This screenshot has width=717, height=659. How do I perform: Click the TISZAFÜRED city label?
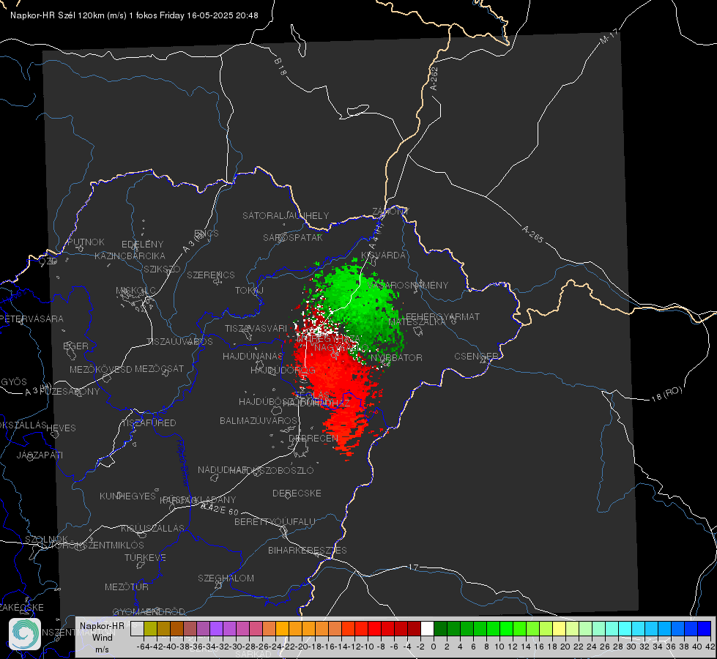[149, 423]
